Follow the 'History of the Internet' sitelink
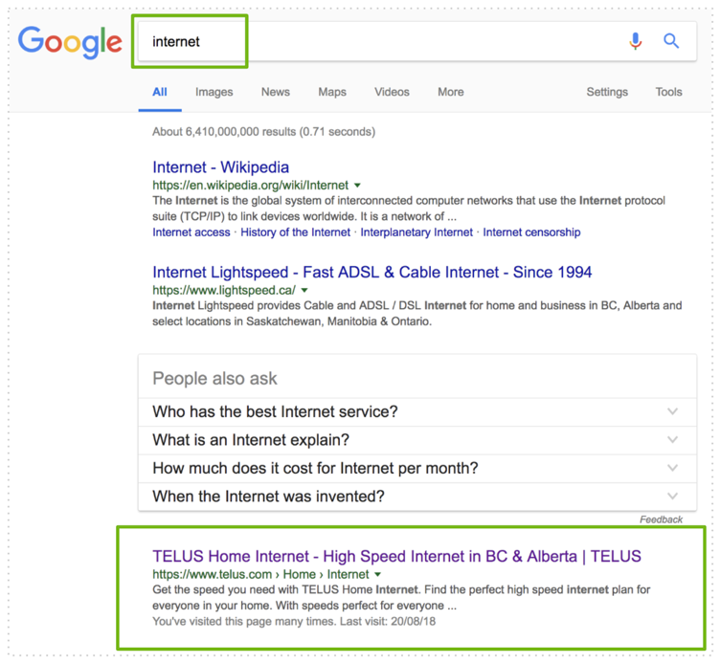Screen dimensions: 720x663 tap(295, 232)
